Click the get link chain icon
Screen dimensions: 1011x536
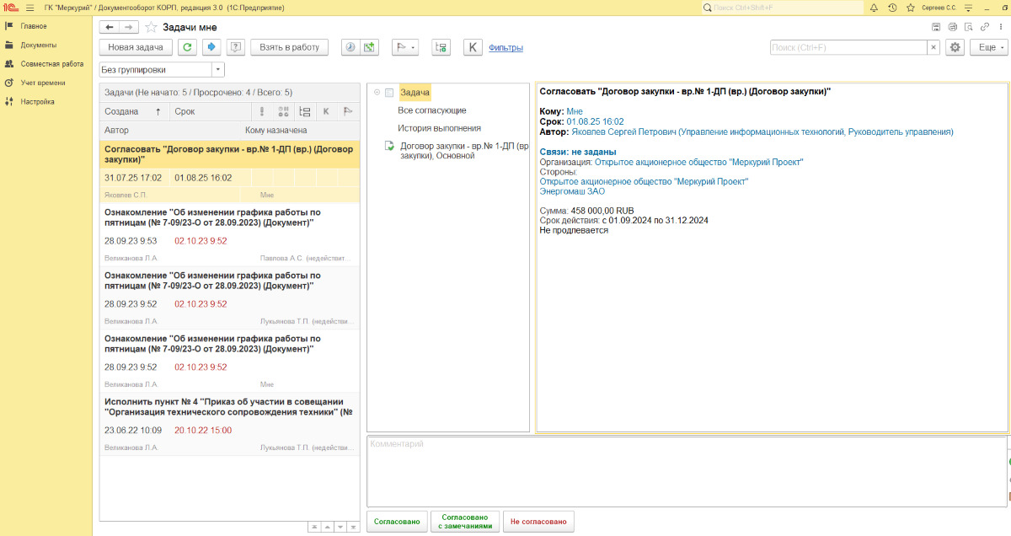click(983, 27)
